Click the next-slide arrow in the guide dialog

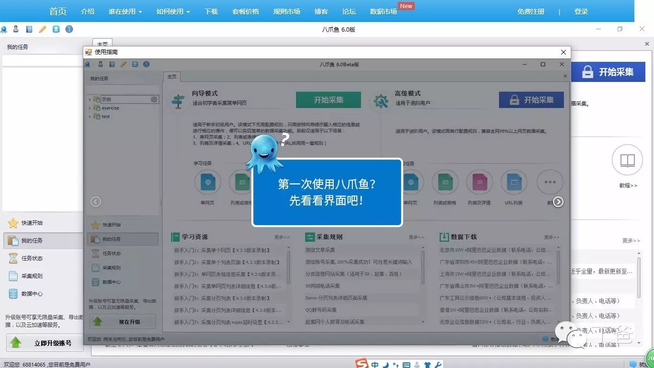tap(558, 202)
